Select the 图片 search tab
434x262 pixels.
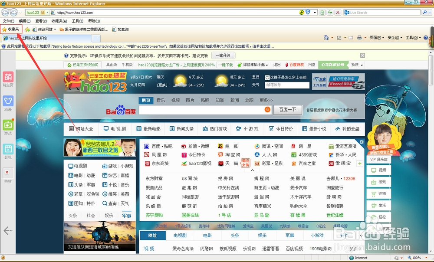pyautogui.click(x=190, y=100)
